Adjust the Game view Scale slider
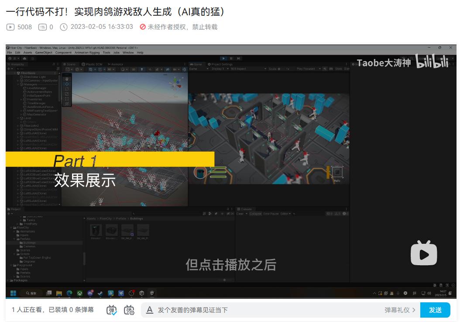 pyautogui.click(x=281, y=69)
